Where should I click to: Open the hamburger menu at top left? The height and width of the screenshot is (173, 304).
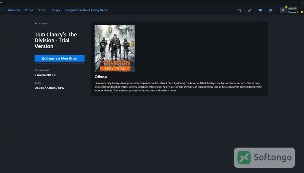(x=1, y=10)
